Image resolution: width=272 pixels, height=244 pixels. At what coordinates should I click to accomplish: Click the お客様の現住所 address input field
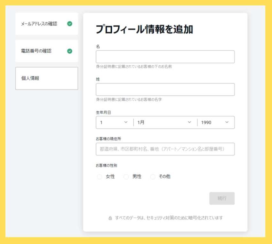165,148
